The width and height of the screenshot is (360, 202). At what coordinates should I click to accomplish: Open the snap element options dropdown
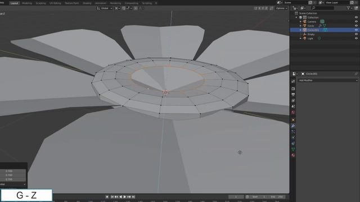[129, 8]
